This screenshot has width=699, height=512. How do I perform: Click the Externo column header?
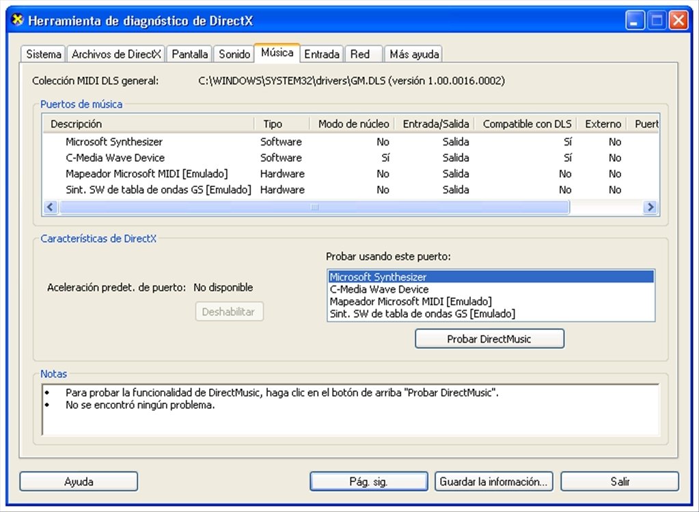[x=603, y=124]
